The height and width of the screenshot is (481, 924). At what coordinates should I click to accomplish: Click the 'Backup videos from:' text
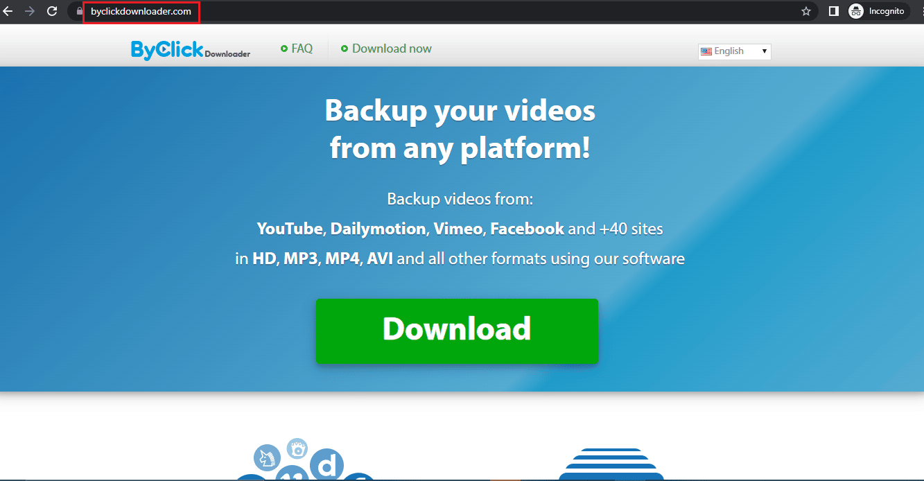(x=460, y=200)
